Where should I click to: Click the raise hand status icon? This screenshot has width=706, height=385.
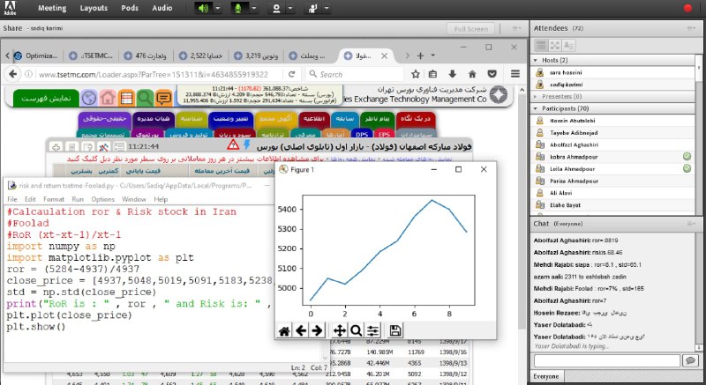(312, 8)
